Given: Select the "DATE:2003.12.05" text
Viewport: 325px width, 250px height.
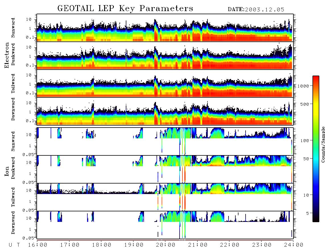Looking at the screenshot, I should (256, 10).
